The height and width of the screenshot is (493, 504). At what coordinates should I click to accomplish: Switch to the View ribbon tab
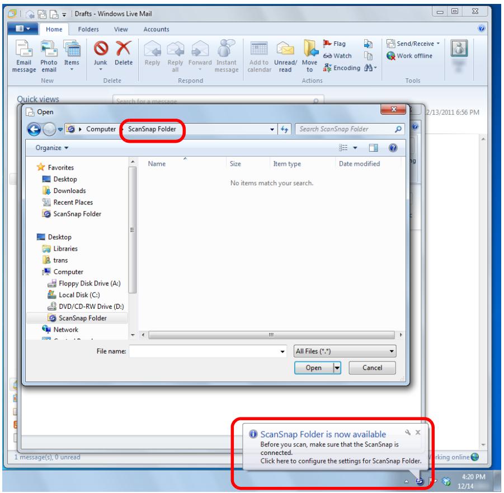coord(121,29)
